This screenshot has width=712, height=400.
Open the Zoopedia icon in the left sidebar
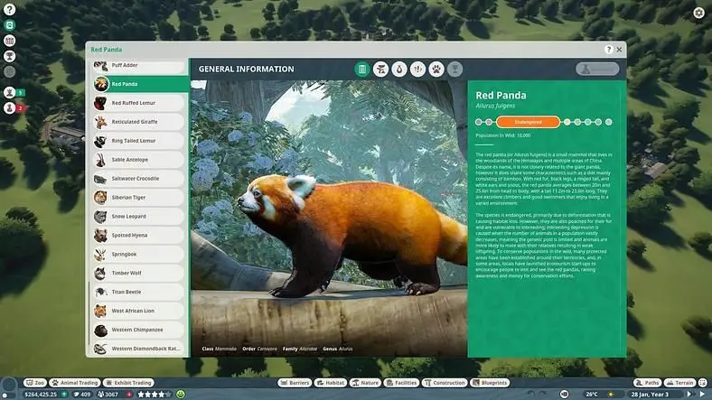point(9,25)
